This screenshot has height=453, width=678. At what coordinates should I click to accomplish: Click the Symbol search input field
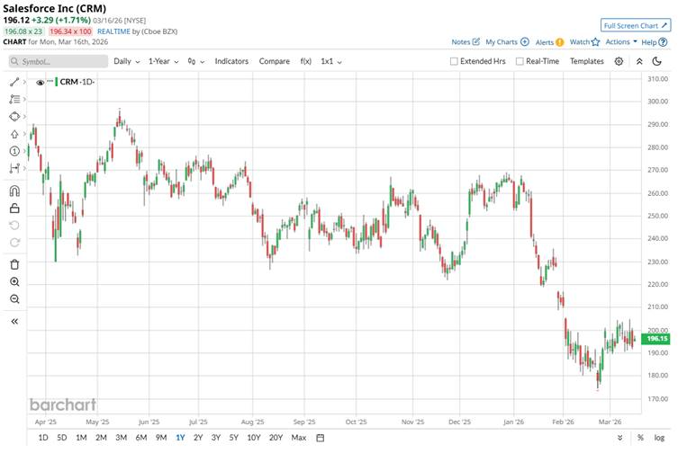click(x=58, y=61)
